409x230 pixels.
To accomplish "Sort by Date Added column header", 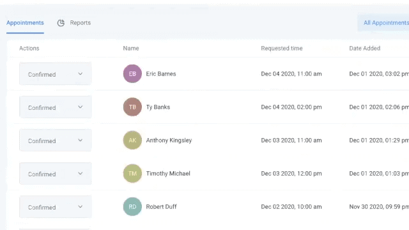I will pyautogui.click(x=365, y=49).
